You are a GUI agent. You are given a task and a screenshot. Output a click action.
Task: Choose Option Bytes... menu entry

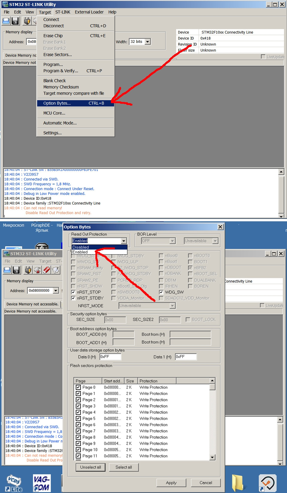pyautogui.click(x=75, y=103)
